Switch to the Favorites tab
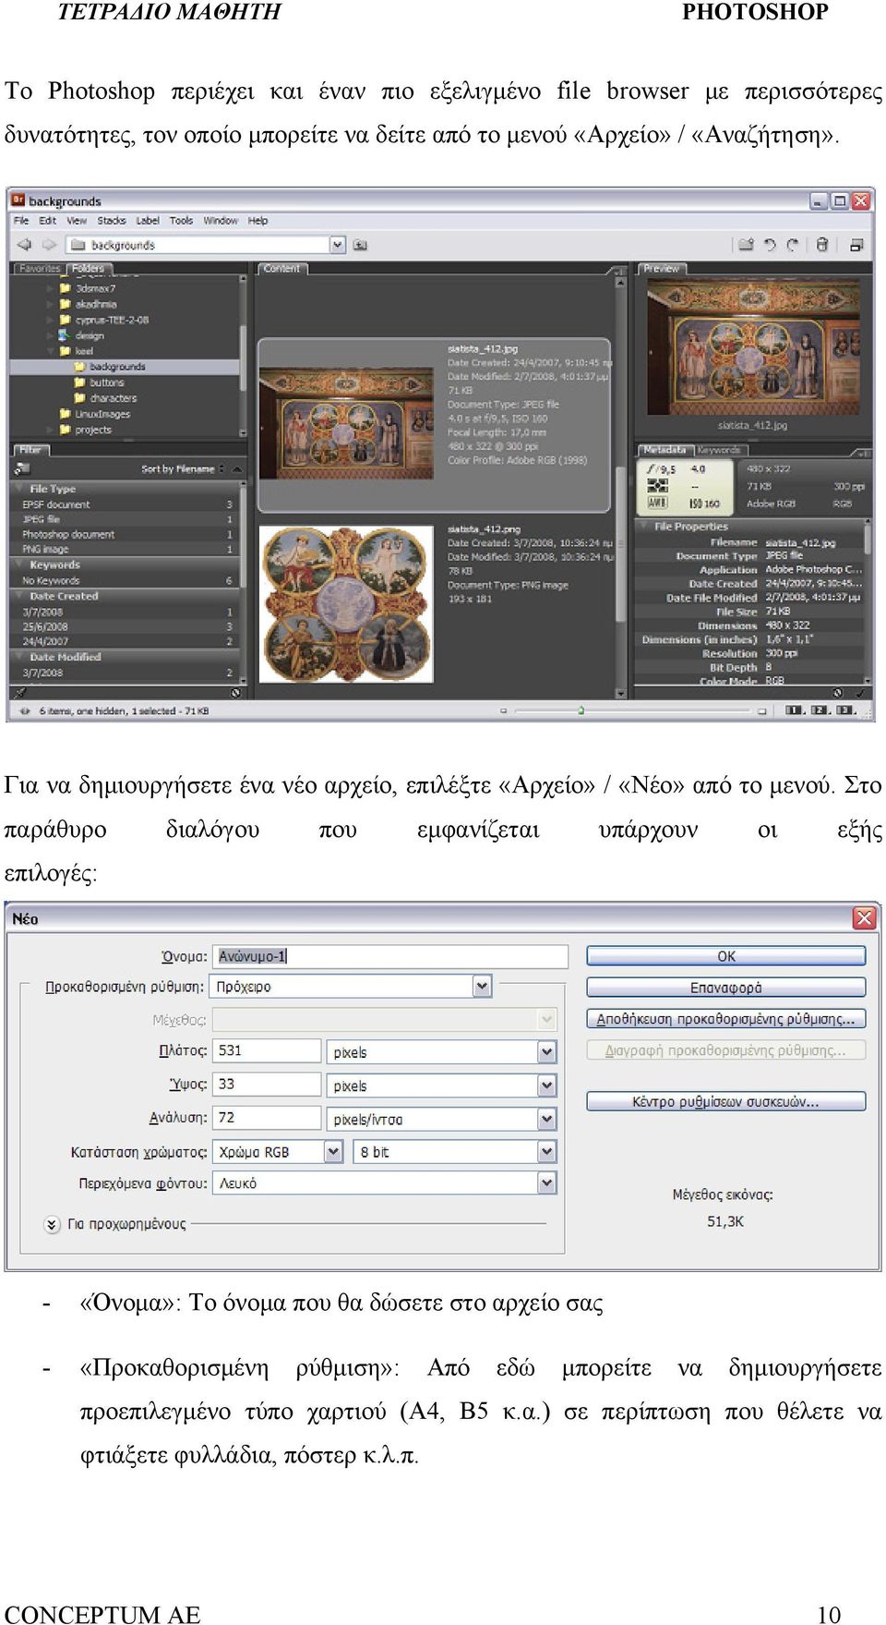The height and width of the screenshot is (1625, 886). coord(40,269)
